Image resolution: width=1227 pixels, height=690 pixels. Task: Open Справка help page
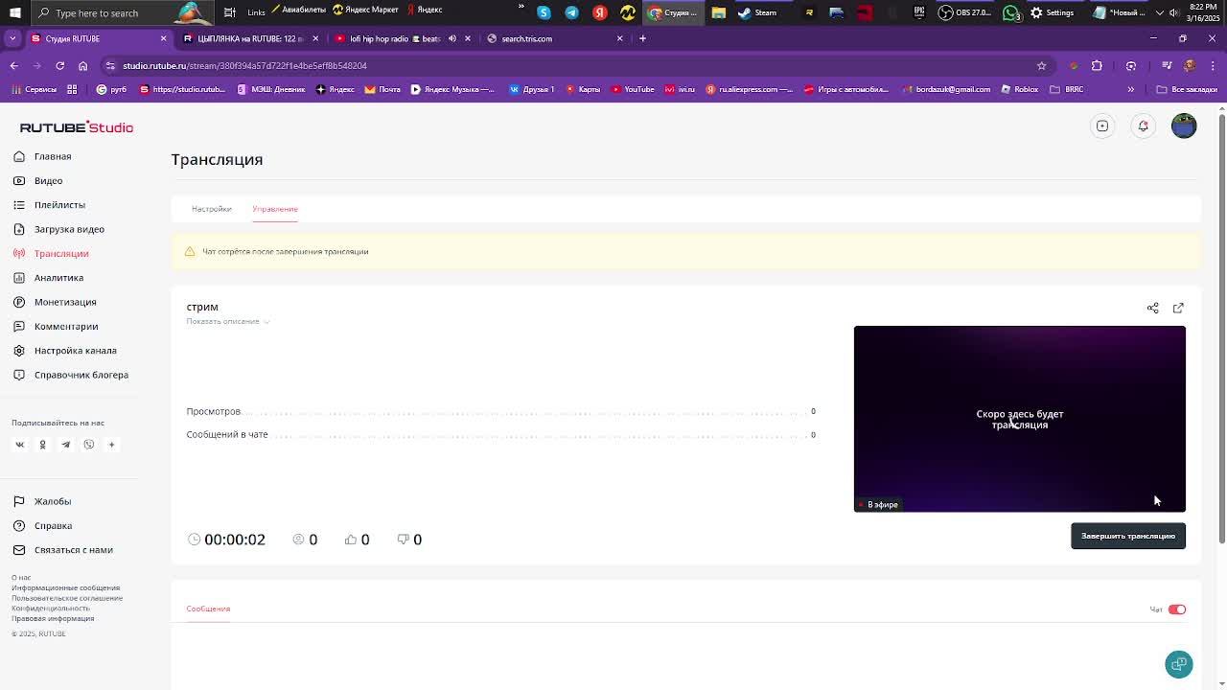[x=53, y=526]
